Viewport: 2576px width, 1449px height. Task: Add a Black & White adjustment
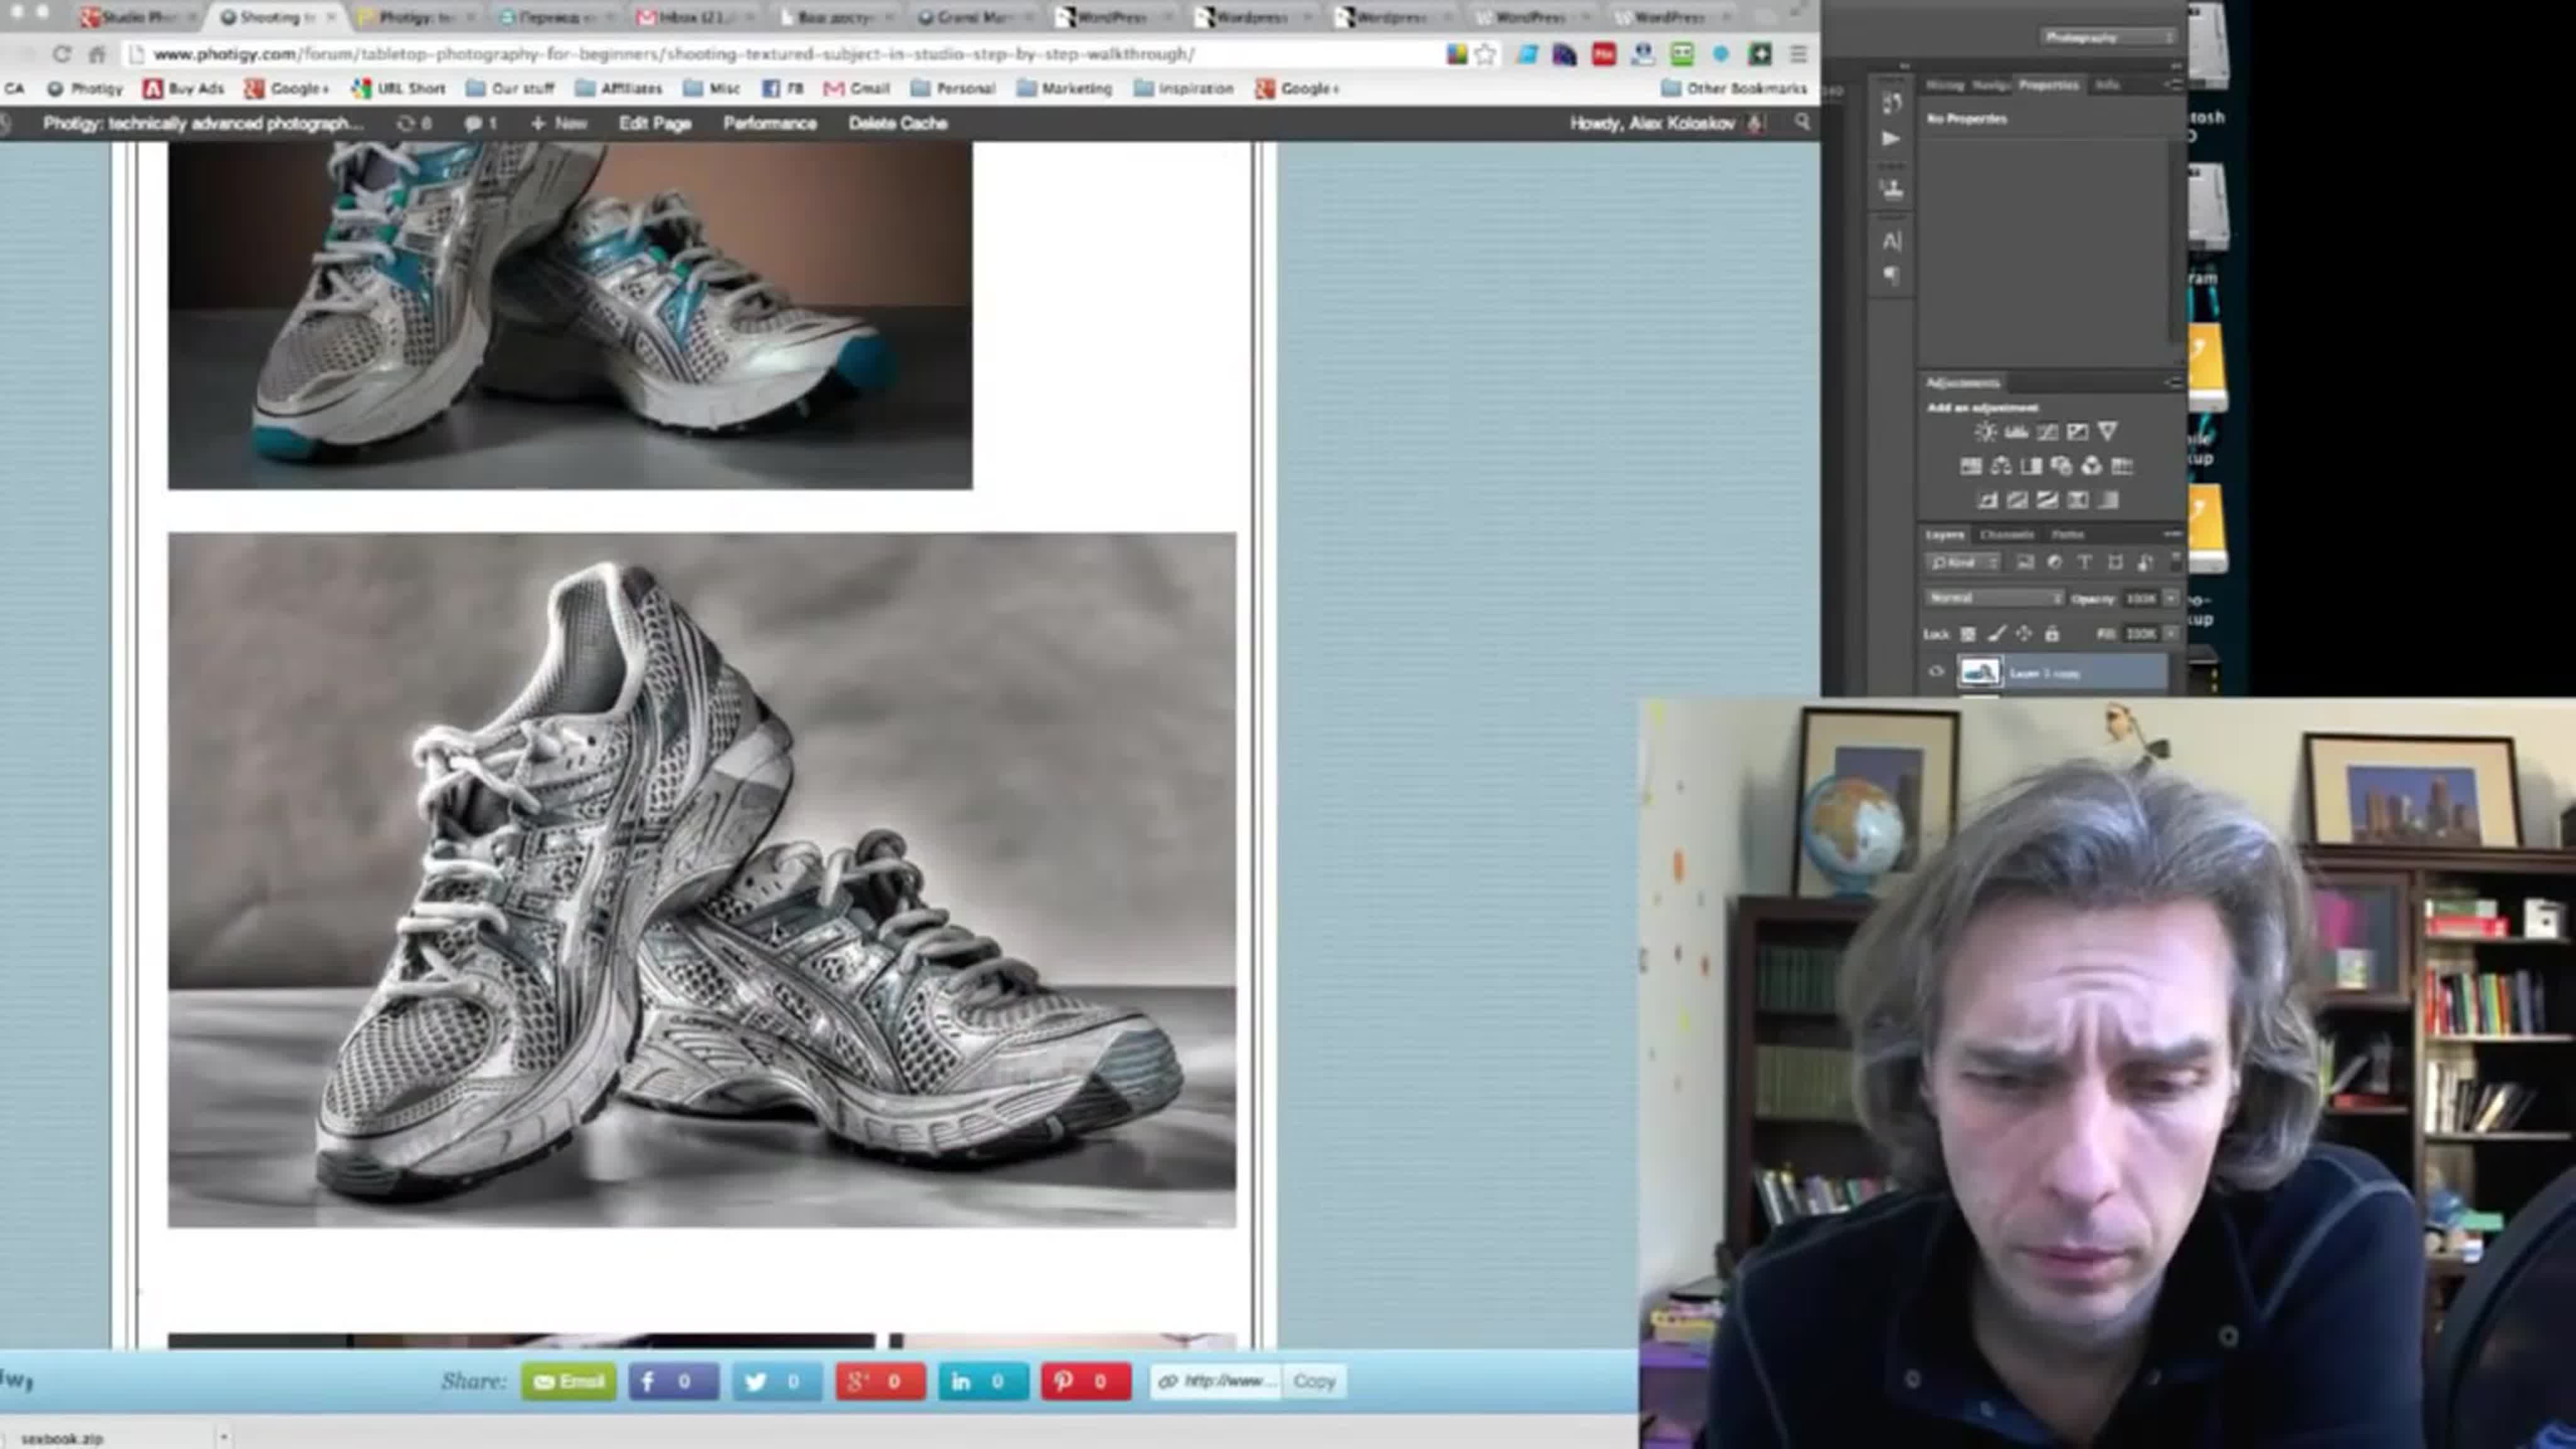(x=2031, y=466)
